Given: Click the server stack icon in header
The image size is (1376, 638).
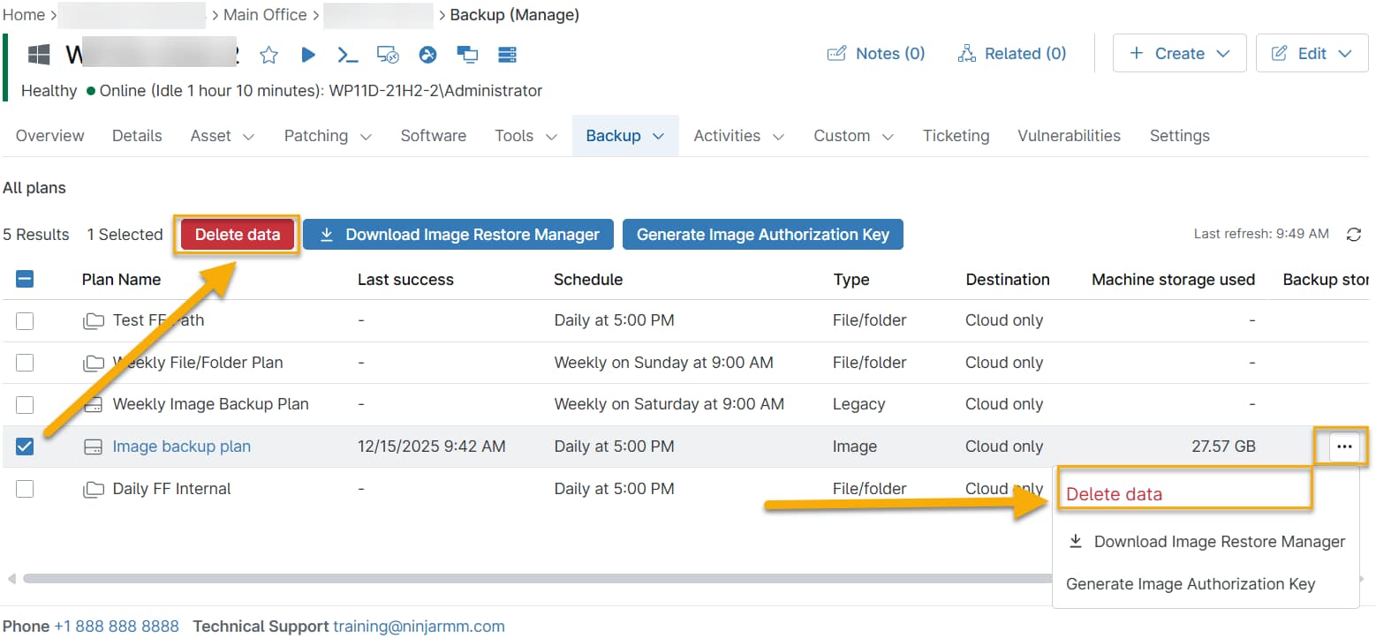Looking at the screenshot, I should click(x=507, y=56).
